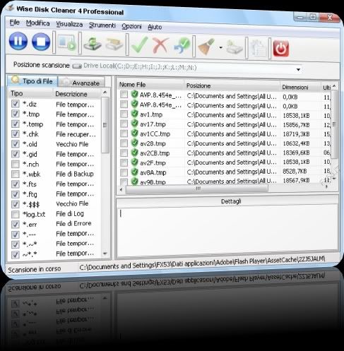
Task: Click the red power exit icon
Action: [x=280, y=49]
